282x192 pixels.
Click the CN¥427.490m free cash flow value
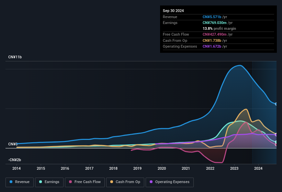click(x=215, y=34)
